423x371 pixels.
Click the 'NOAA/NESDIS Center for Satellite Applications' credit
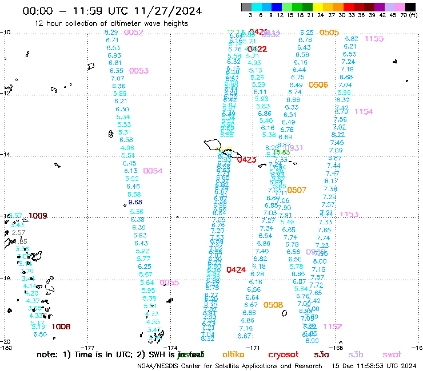click(230, 366)
